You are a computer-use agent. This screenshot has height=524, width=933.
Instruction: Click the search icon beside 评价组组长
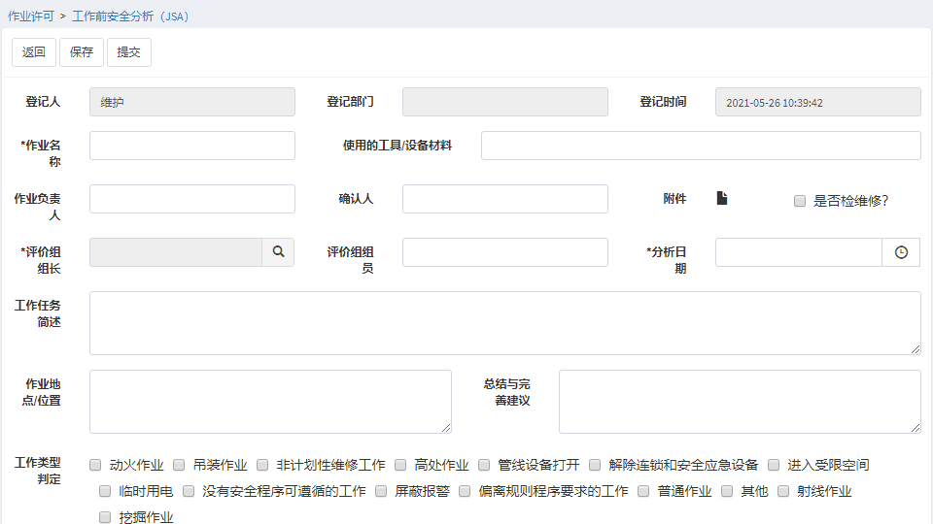click(x=278, y=252)
